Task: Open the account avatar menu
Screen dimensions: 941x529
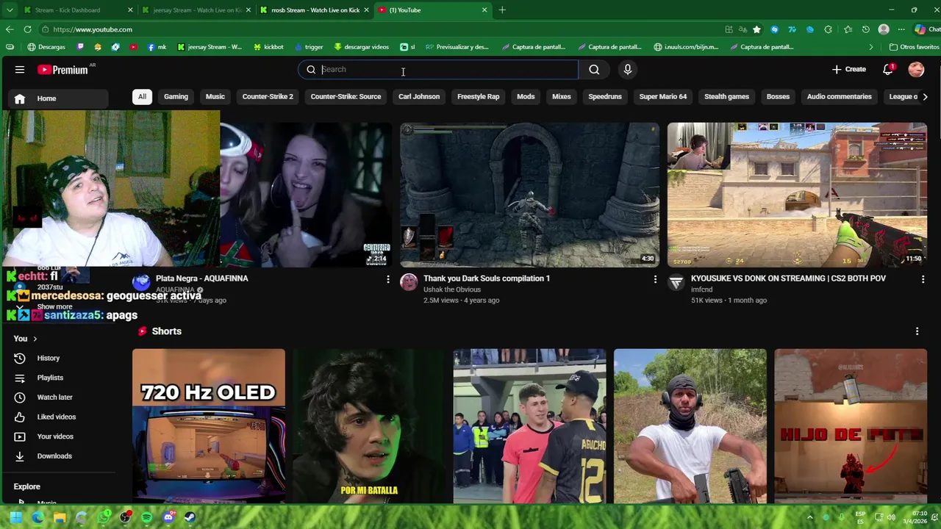Action: click(x=916, y=69)
